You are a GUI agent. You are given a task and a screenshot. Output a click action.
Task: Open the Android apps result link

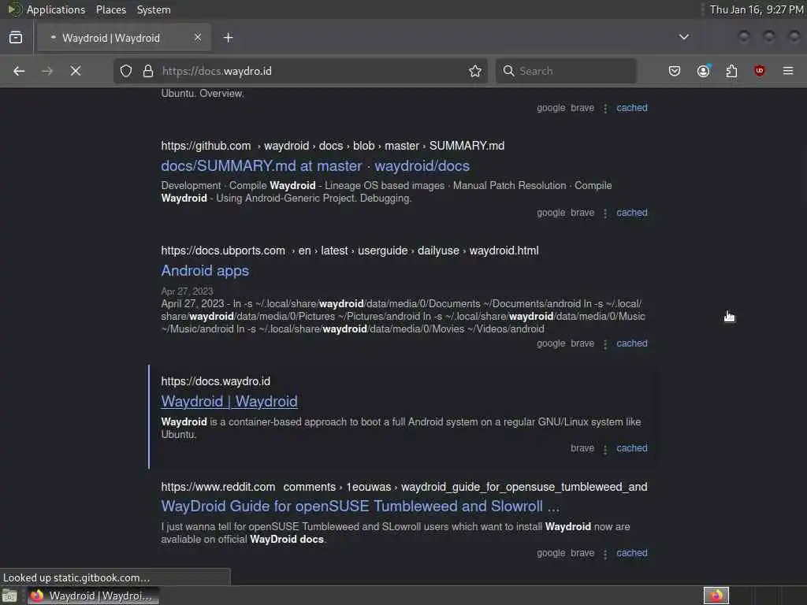click(x=205, y=271)
